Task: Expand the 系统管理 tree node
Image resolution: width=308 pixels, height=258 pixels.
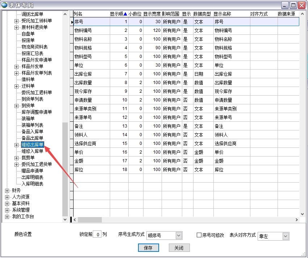Action: tap(7, 210)
